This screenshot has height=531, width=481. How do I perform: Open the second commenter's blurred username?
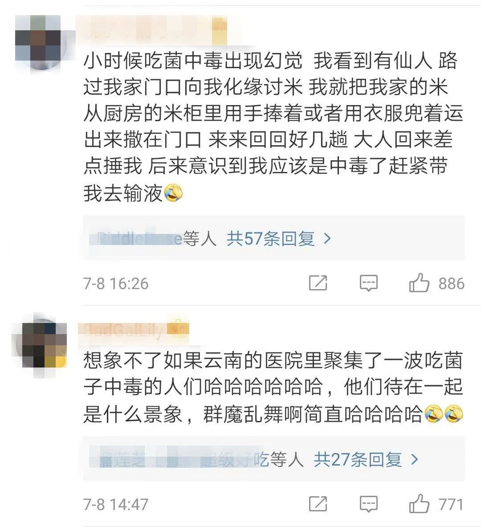[x=134, y=330]
